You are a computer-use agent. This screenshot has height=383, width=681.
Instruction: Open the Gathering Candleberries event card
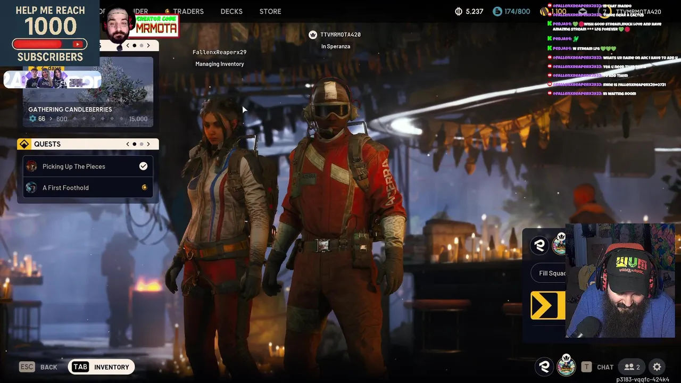pos(88,91)
